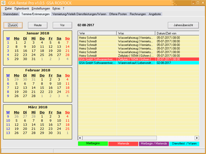
Task: Click the list's left scroll arrow
Action: point(80,138)
